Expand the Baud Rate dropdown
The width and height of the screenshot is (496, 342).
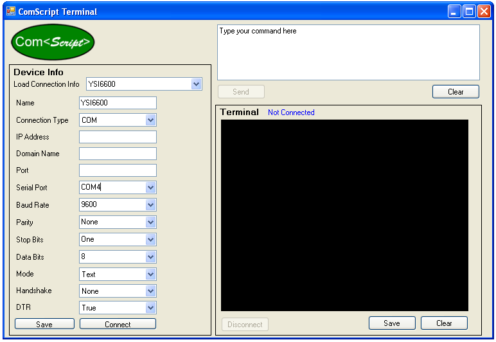point(150,205)
